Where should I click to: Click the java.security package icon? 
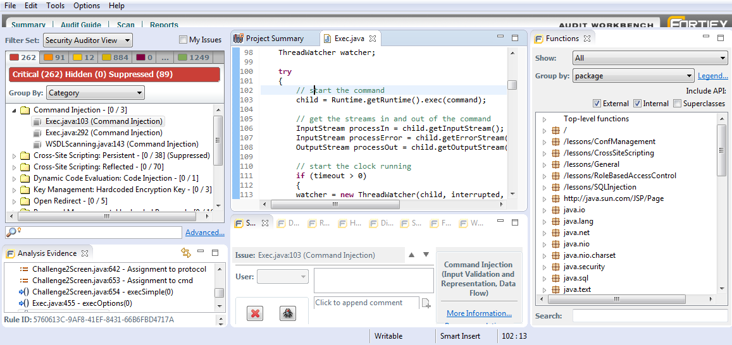555,267
